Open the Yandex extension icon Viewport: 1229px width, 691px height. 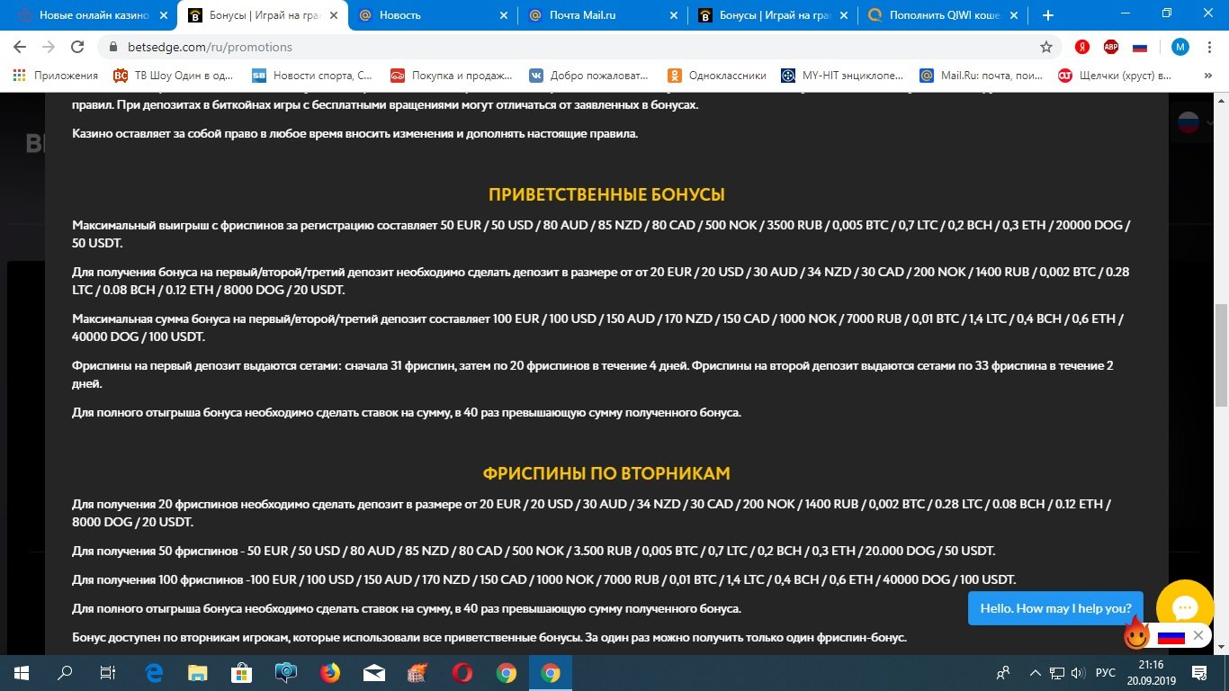click(x=1083, y=47)
